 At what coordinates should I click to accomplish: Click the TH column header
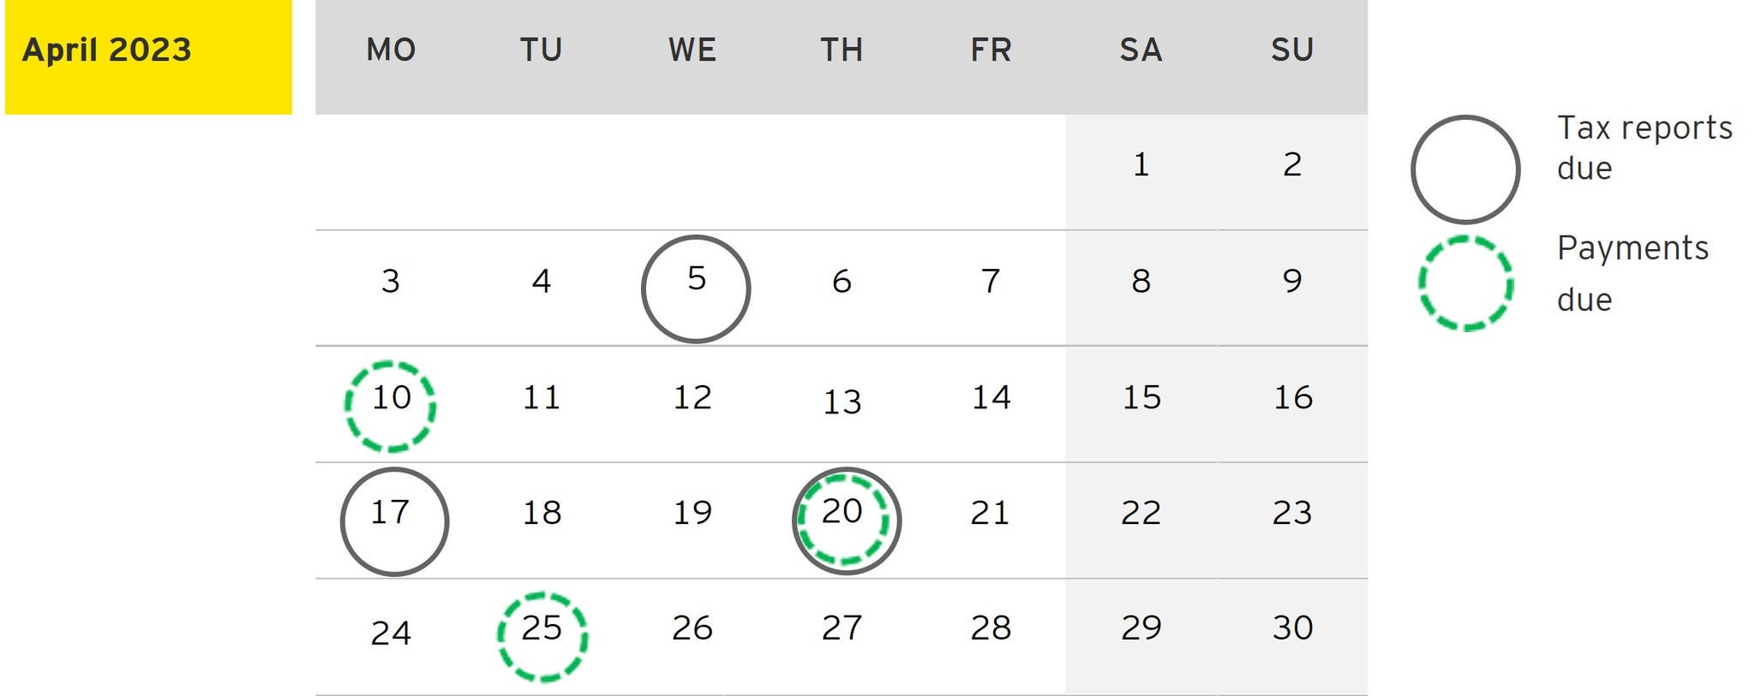[x=842, y=50]
